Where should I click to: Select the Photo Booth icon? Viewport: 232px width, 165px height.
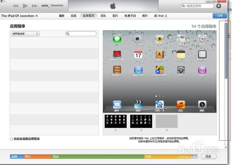117,54
